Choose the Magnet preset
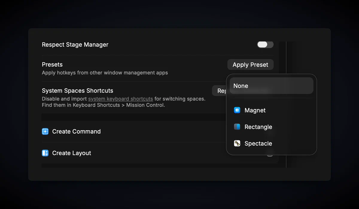This screenshot has width=359, height=209. (271, 110)
